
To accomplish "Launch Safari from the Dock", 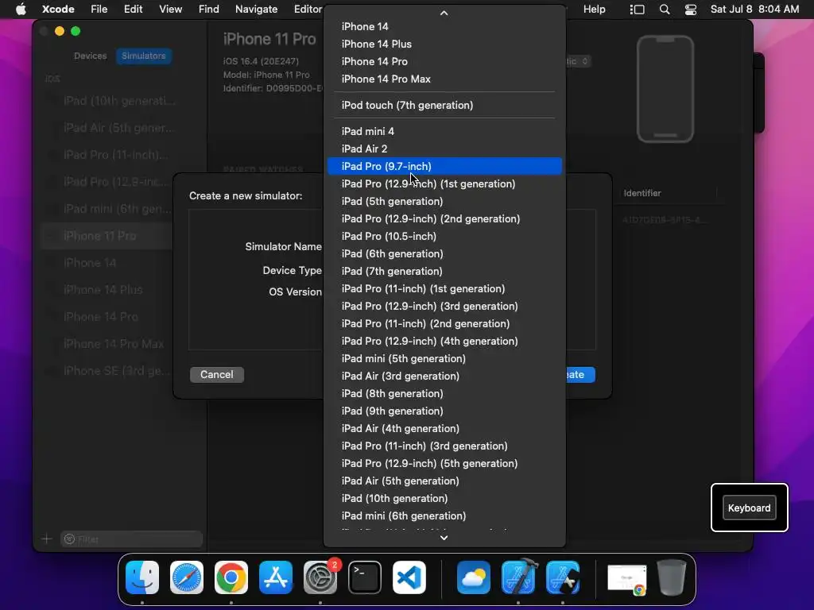I will 187,577.
